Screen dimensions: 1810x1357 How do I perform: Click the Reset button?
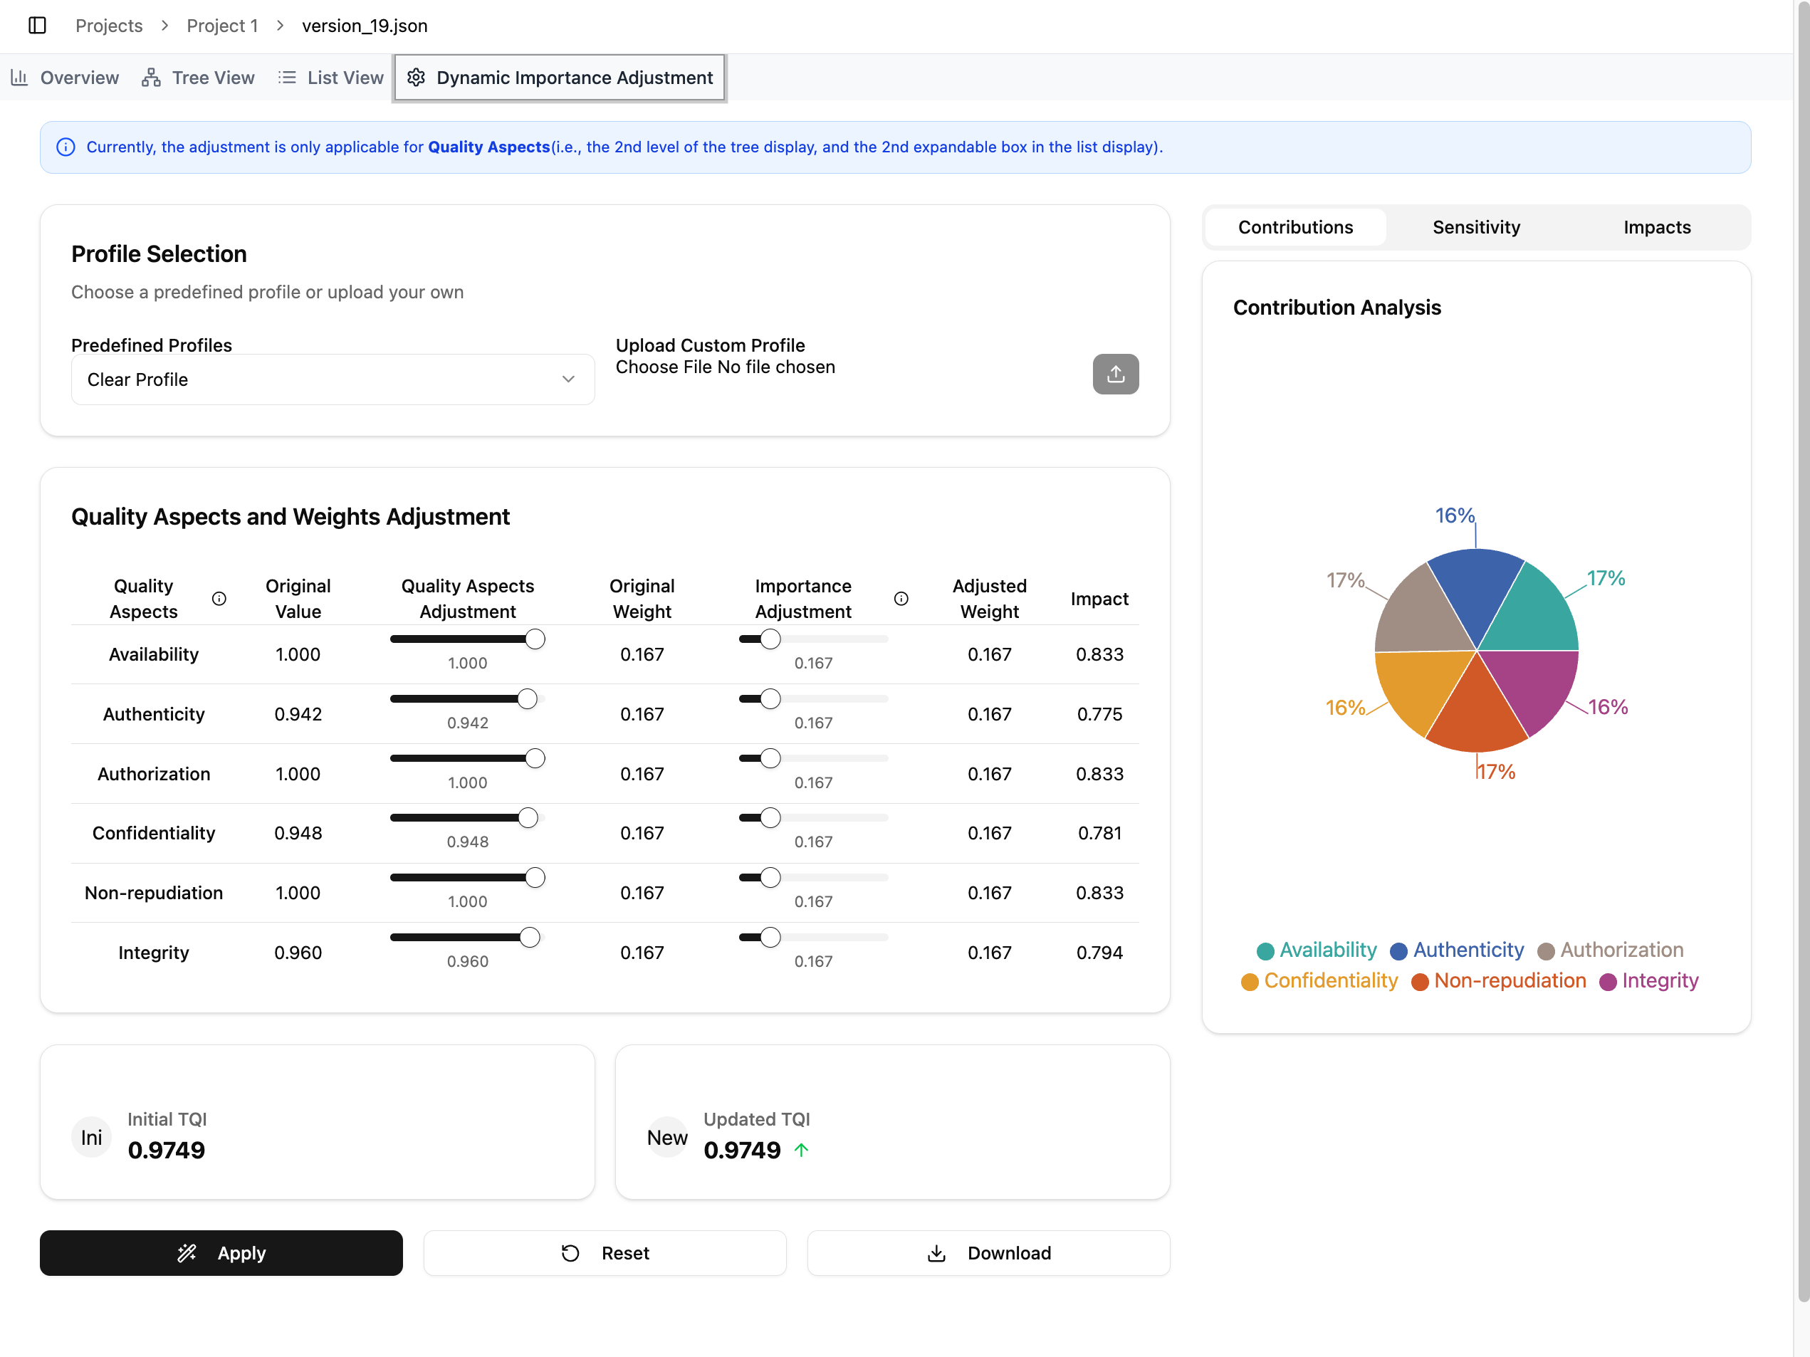(x=605, y=1252)
